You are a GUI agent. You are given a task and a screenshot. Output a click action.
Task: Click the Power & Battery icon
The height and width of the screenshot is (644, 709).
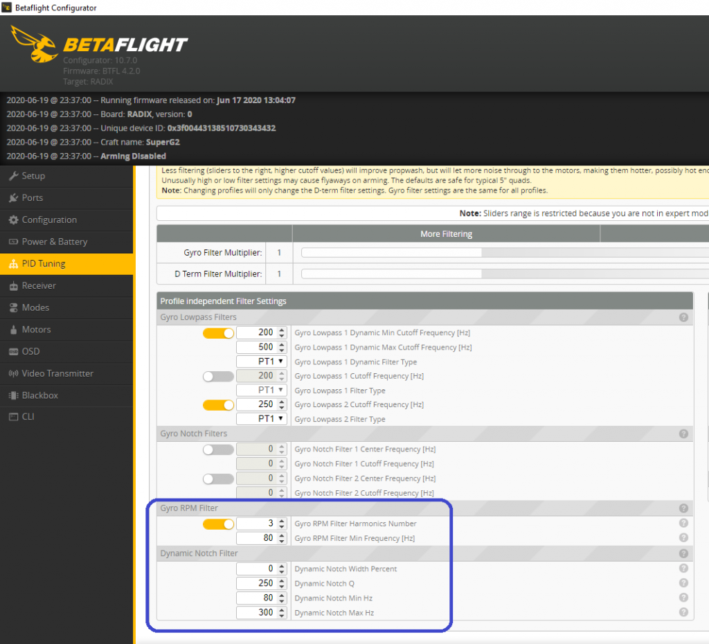tap(14, 242)
